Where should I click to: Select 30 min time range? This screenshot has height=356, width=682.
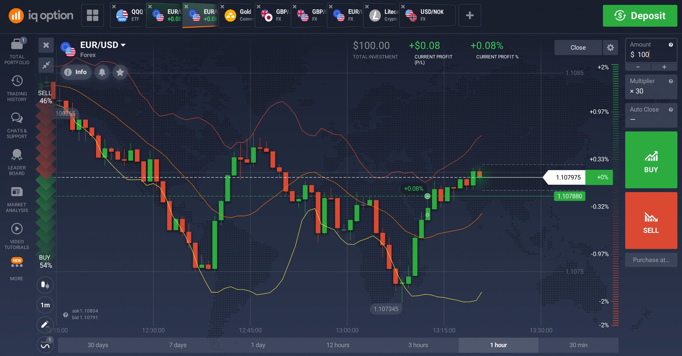578,345
